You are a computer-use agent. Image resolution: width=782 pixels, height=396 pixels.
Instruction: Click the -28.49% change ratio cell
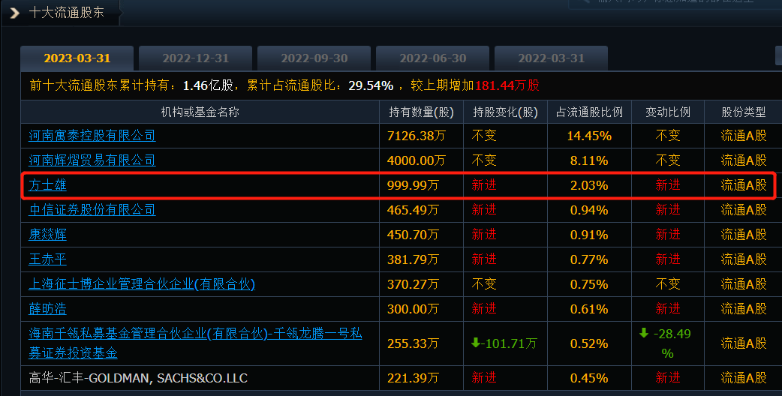tap(667, 343)
